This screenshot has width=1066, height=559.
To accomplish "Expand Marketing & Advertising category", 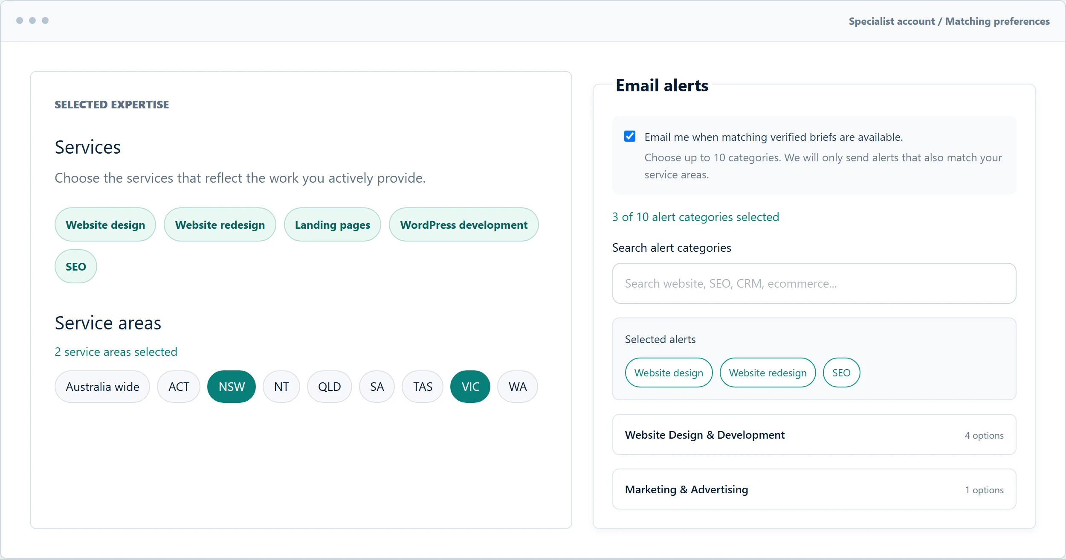I will (x=814, y=489).
